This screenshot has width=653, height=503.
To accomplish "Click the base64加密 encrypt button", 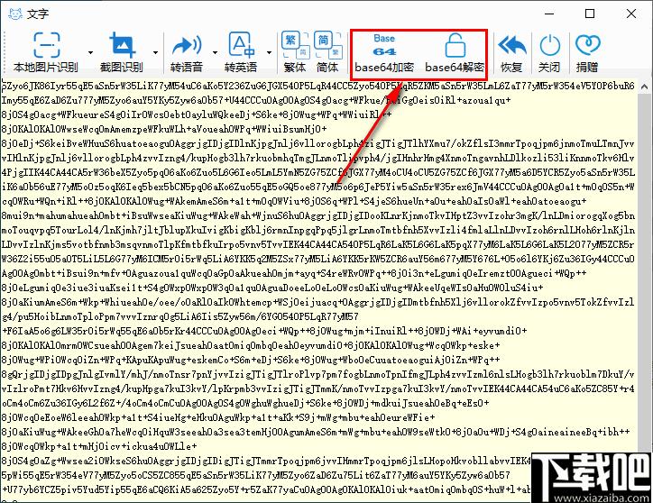I will point(384,53).
